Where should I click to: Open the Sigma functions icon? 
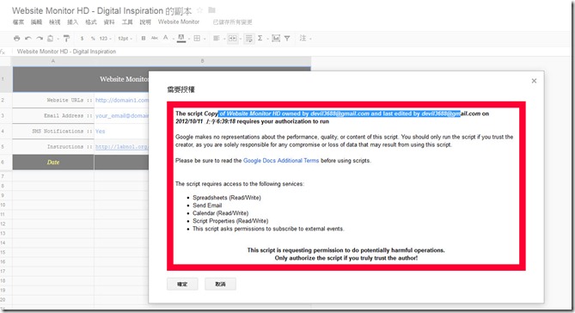click(x=260, y=38)
